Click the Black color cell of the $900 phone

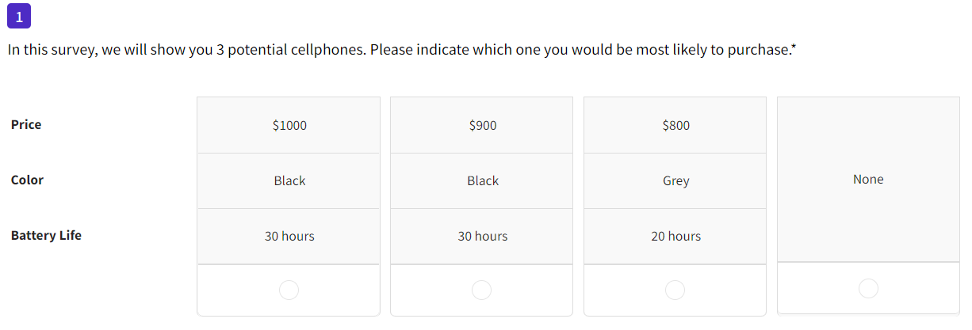coord(482,180)
